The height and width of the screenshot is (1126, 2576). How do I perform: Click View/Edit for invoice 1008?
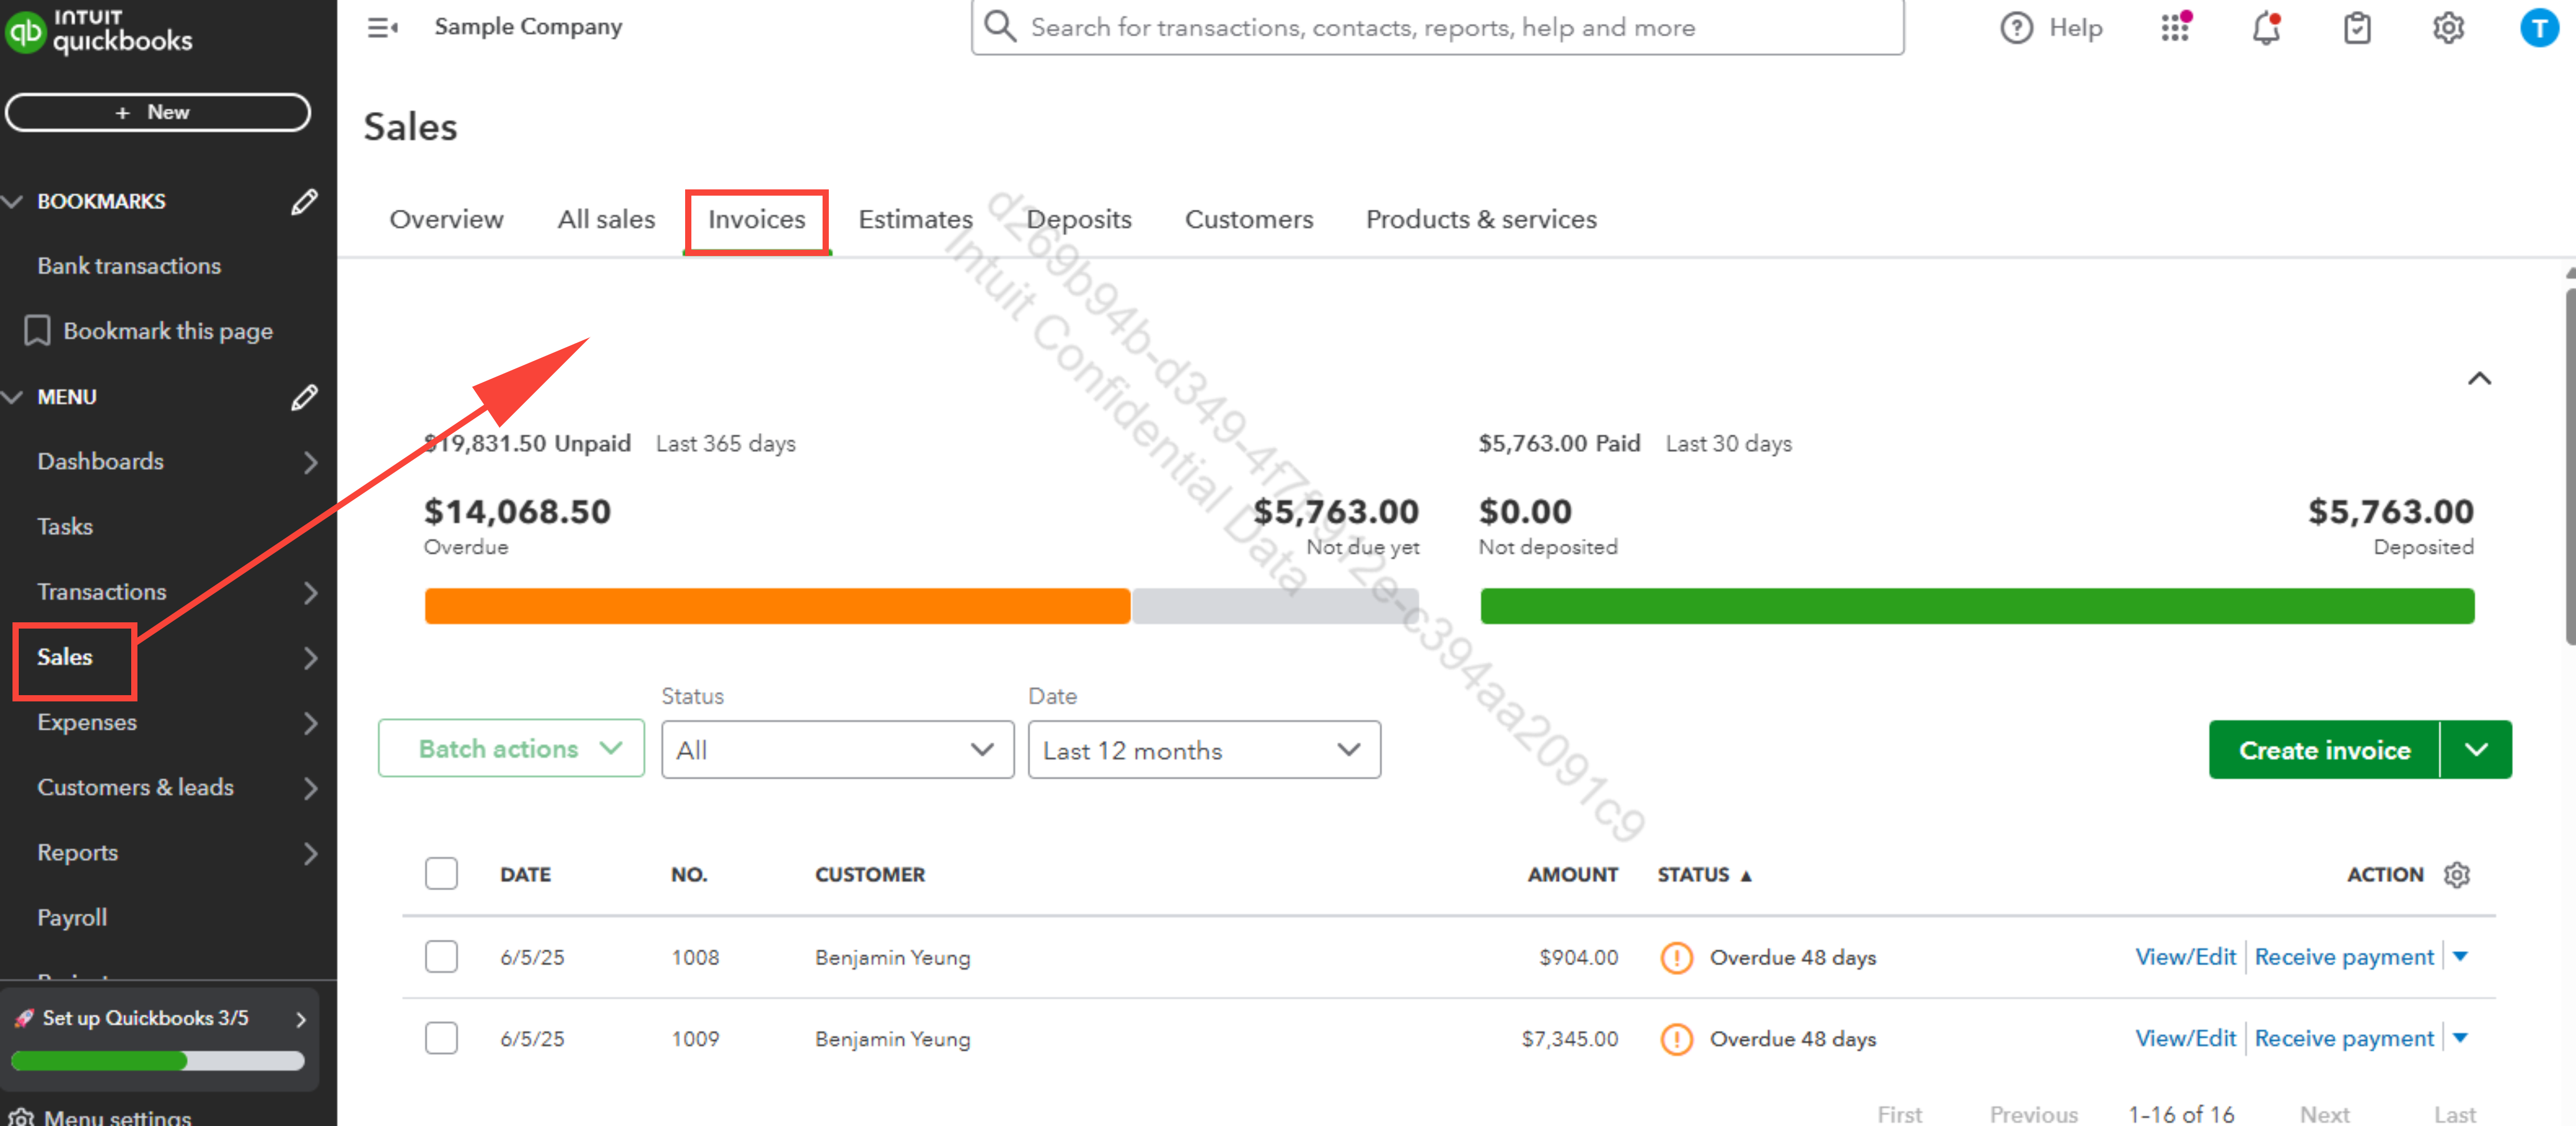2185,956
